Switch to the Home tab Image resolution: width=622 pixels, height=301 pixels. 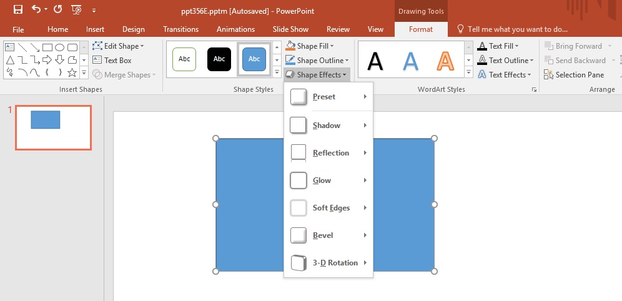click(58, 29)
